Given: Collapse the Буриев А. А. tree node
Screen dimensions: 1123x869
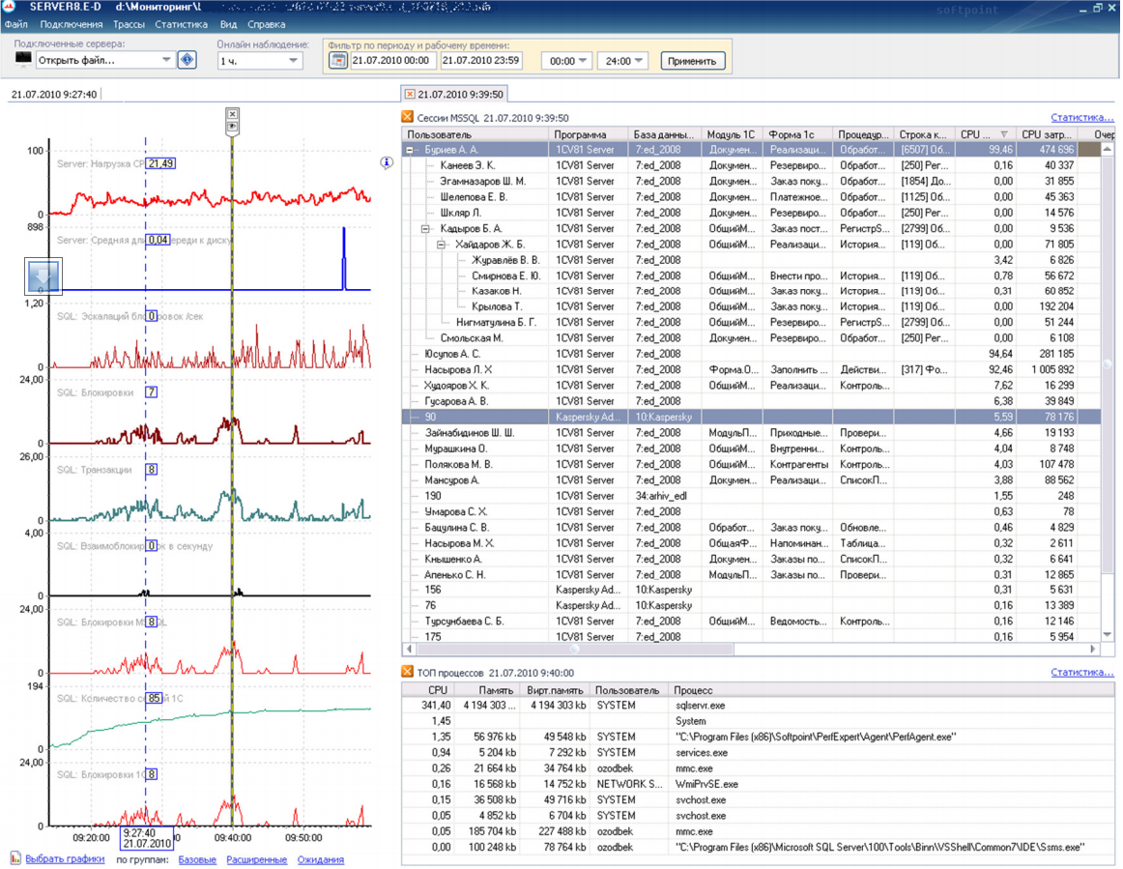Looking at the screenshot, I should pos(410,150).
